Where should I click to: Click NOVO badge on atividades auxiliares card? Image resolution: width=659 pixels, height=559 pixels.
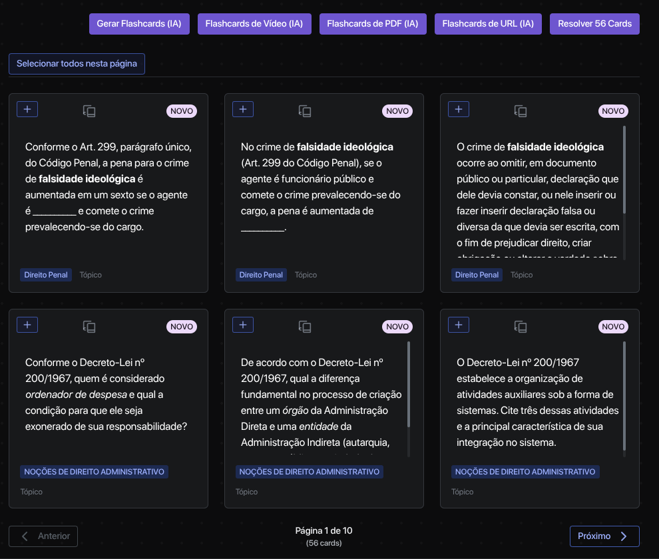(613, 327)
